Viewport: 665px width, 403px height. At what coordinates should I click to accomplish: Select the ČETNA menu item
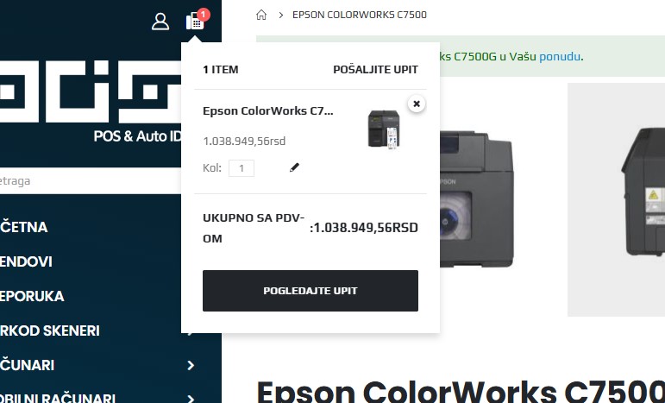pyautogui.click(x=24, y=227)
